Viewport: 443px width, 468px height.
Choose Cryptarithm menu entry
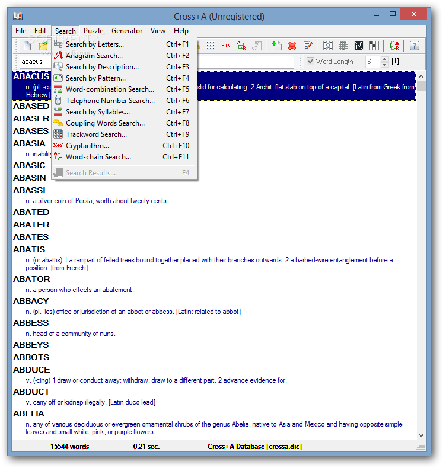tap(125, 146)
